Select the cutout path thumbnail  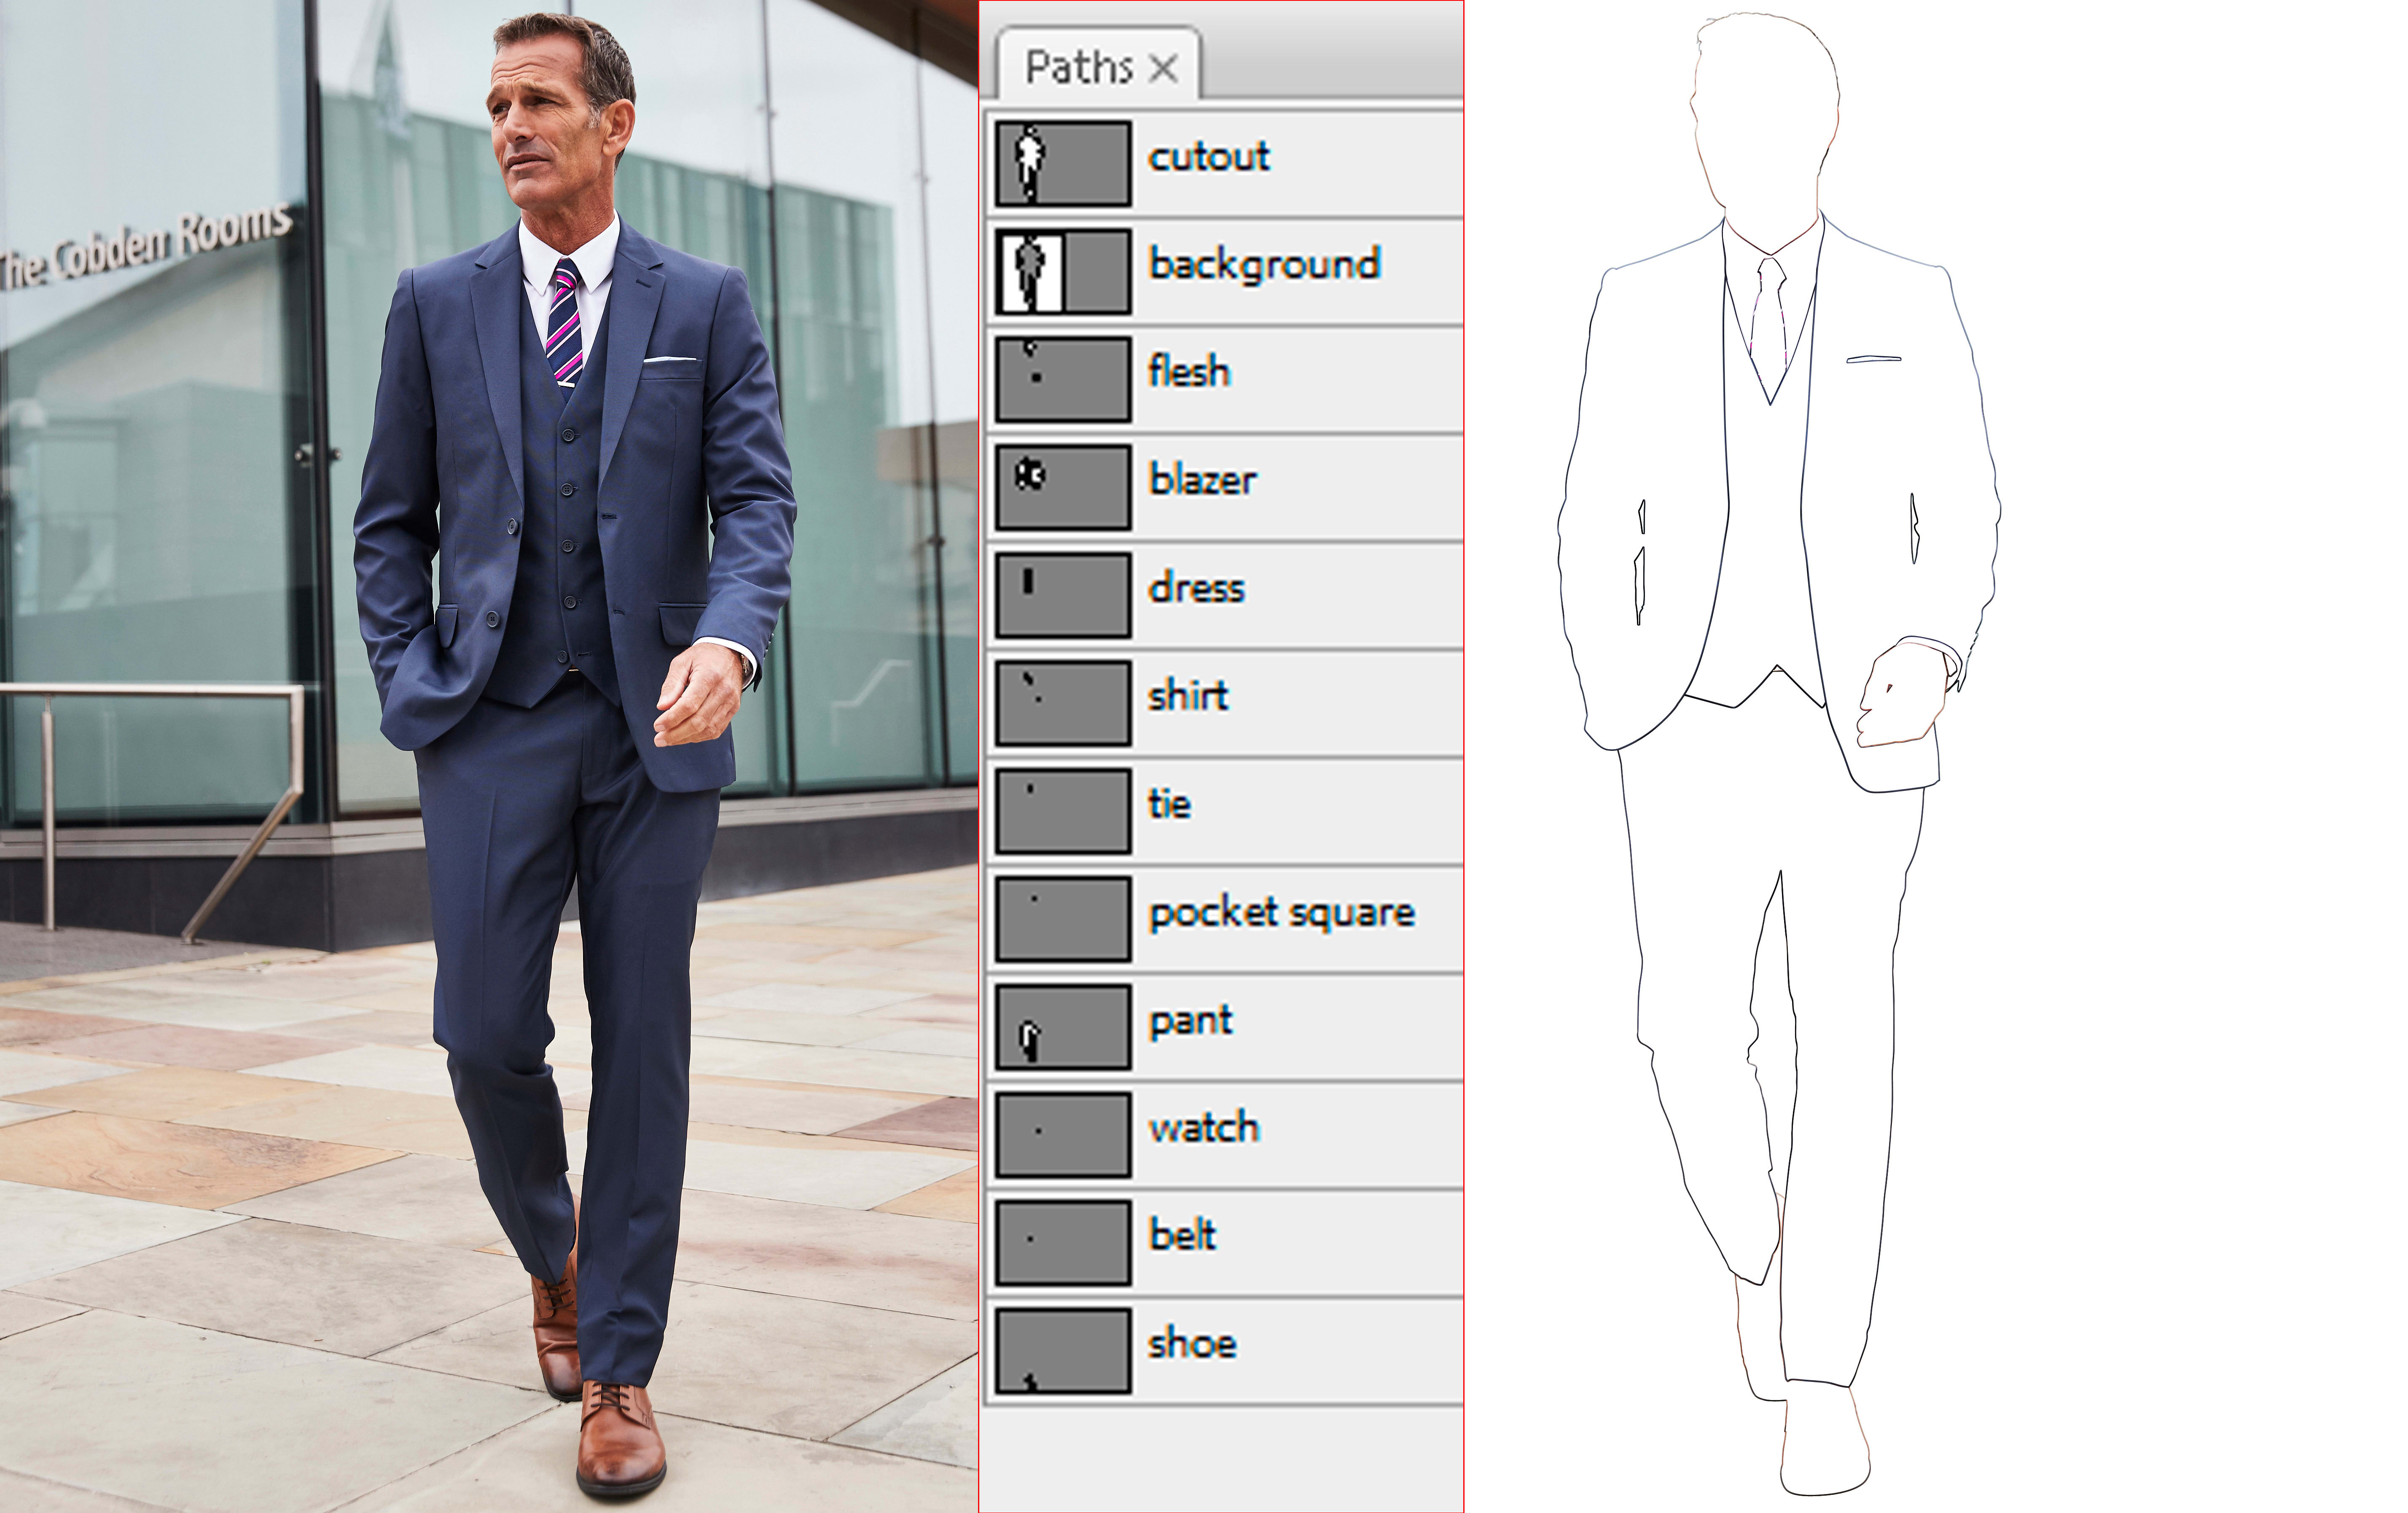click(1063, 163)
